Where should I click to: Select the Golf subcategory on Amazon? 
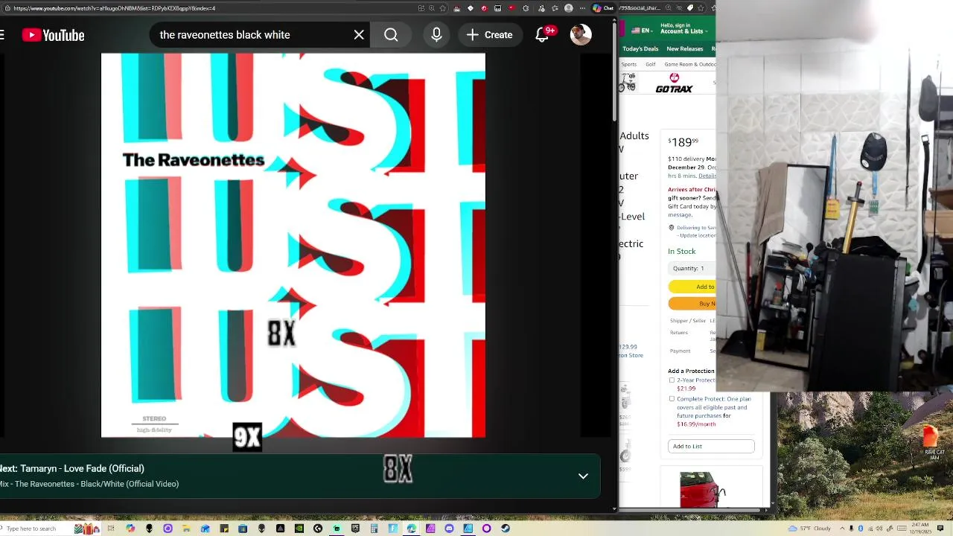coord(651,65)
